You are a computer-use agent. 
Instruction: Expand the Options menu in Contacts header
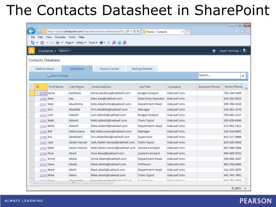click(x=64, y=51)
